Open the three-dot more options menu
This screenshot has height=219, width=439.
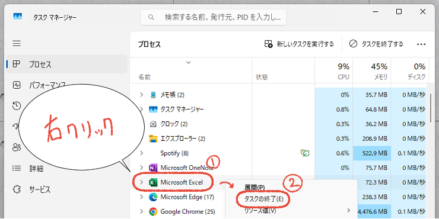pyautogui.click(x=421, y=44)
